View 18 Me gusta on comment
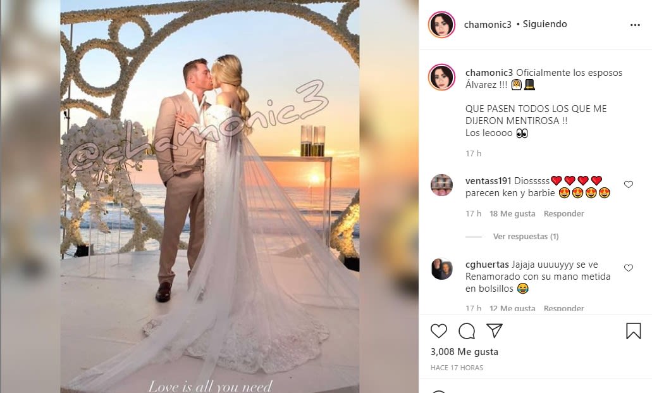 [512, 213]
